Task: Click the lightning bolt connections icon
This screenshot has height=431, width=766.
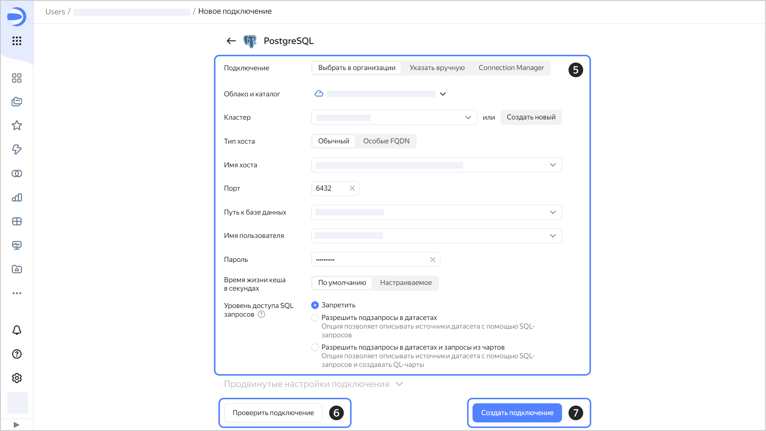Action: pos(17,149)
